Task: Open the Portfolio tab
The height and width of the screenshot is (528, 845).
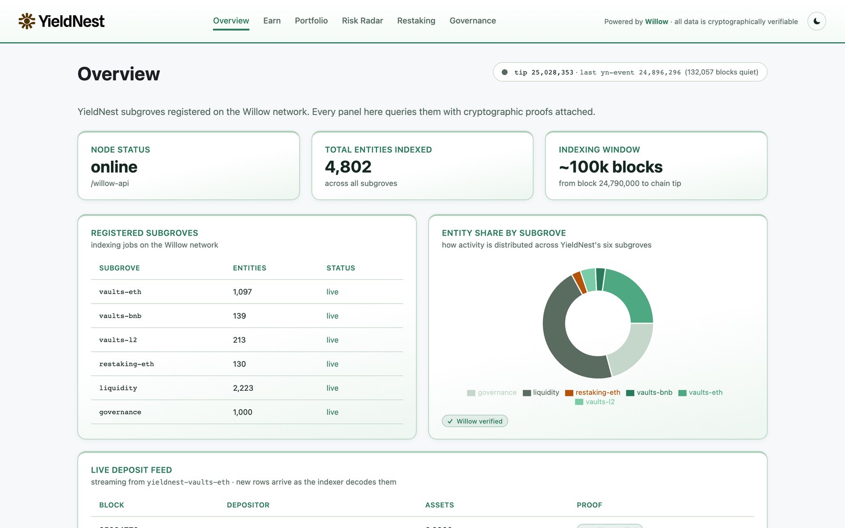Action: coord(311,21)
